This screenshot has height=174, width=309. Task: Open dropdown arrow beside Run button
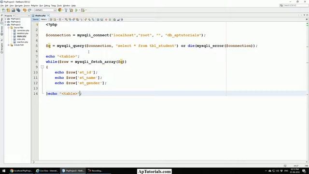[x=79, y=10]
